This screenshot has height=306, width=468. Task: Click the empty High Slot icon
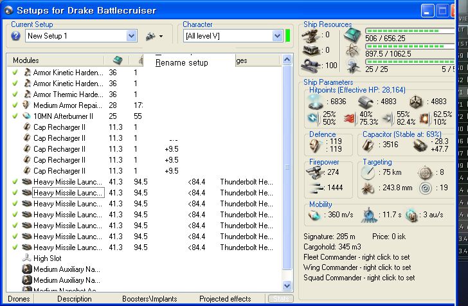click(26, 258)
